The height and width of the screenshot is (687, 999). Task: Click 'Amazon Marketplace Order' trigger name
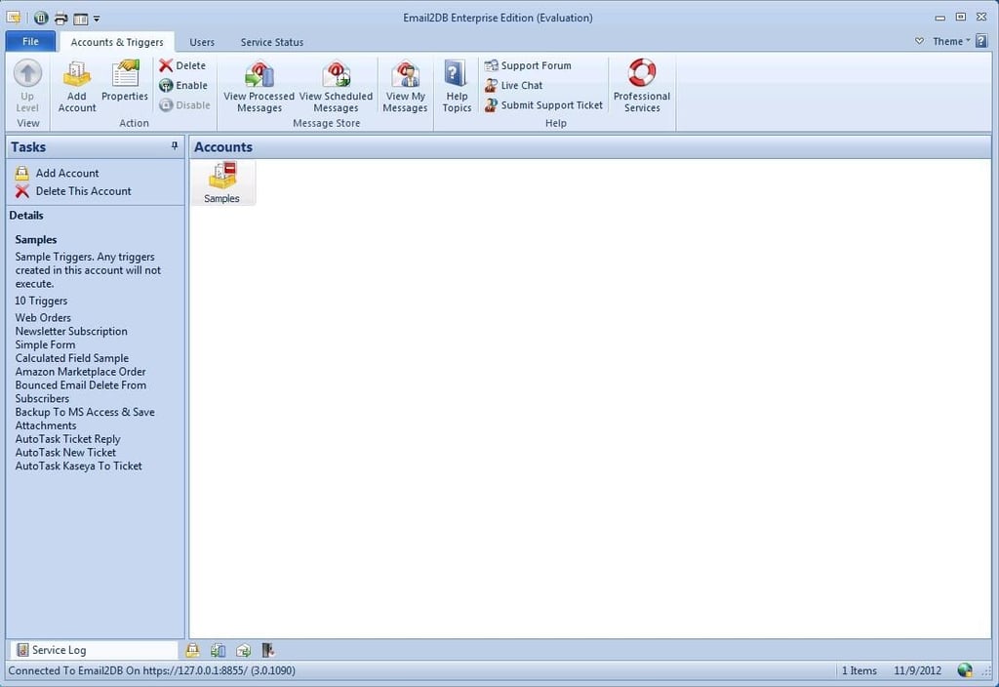tap(80, 372)
